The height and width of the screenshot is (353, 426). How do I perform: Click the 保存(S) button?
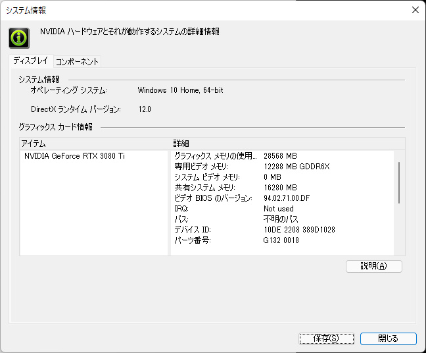click(x=326, y=339)
